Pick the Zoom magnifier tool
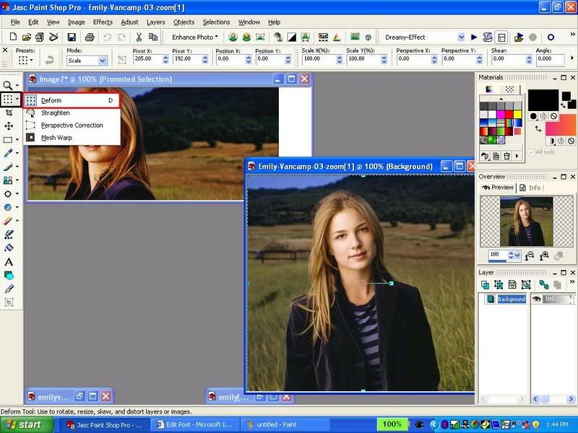 coord(9,85)
